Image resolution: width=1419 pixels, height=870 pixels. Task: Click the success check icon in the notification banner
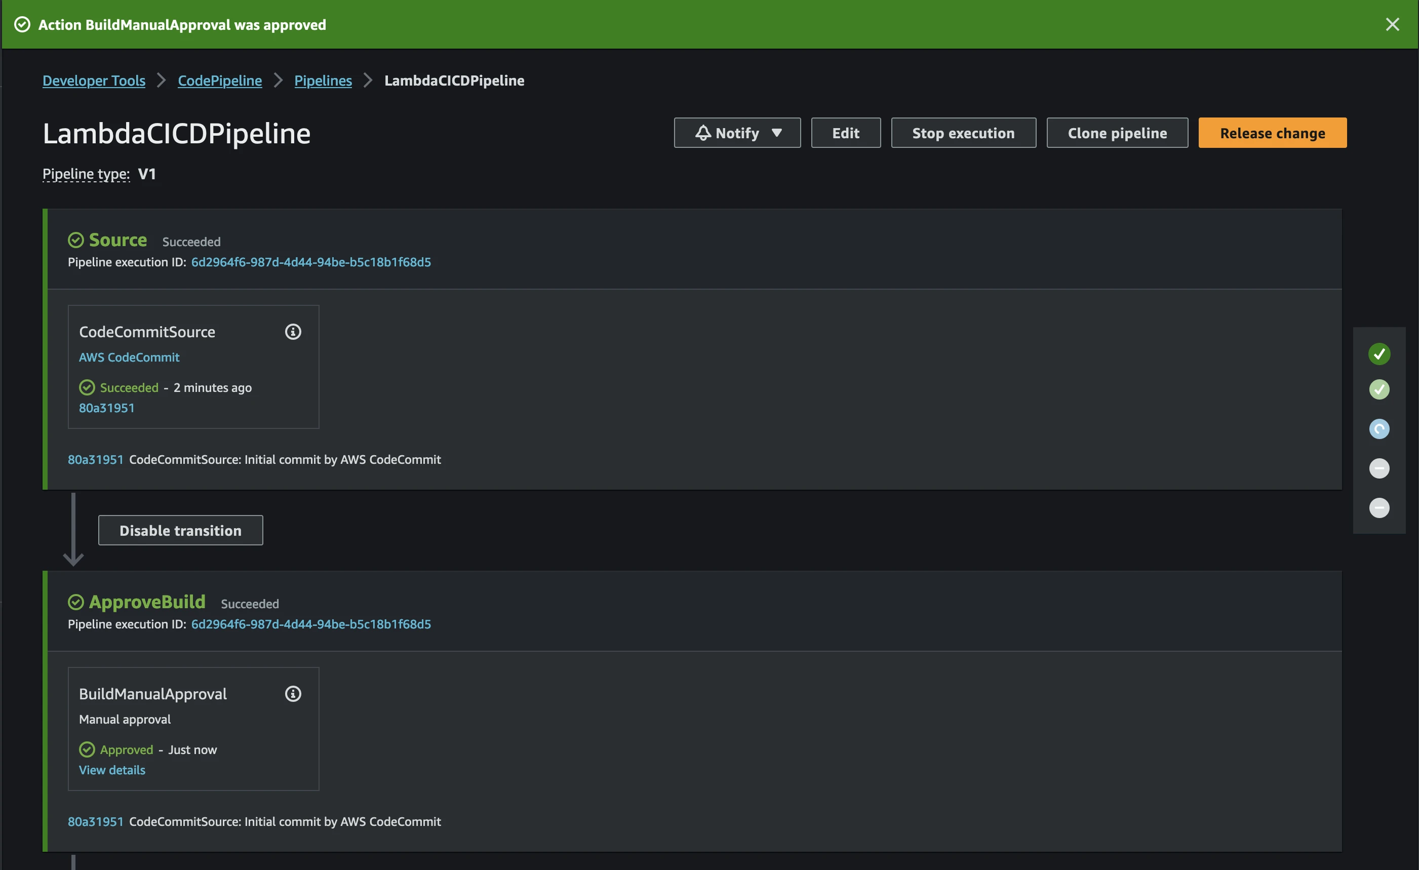[22, 24]
